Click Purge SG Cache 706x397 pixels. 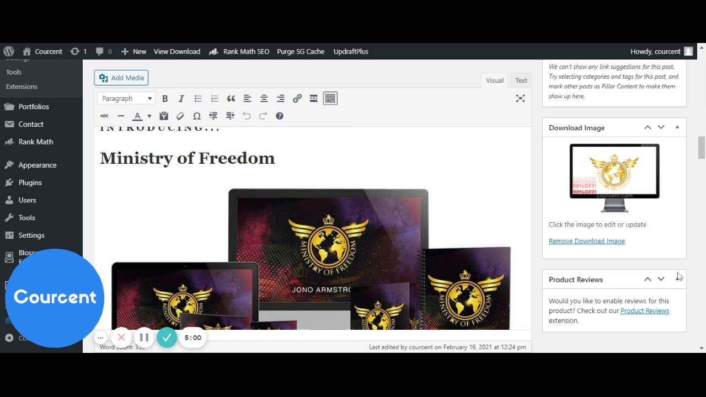coord(301,51)
